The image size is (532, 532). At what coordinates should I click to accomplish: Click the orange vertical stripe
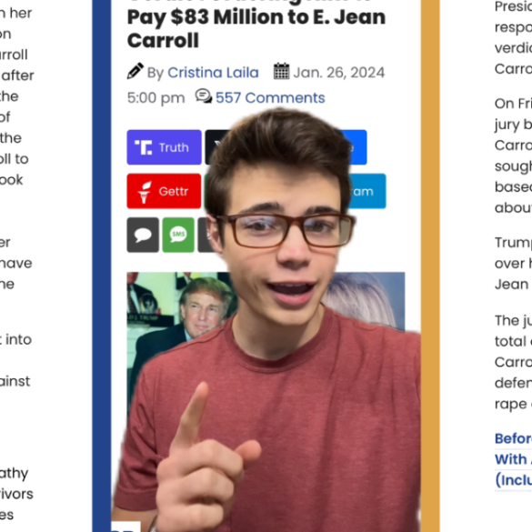click(430, 266)
